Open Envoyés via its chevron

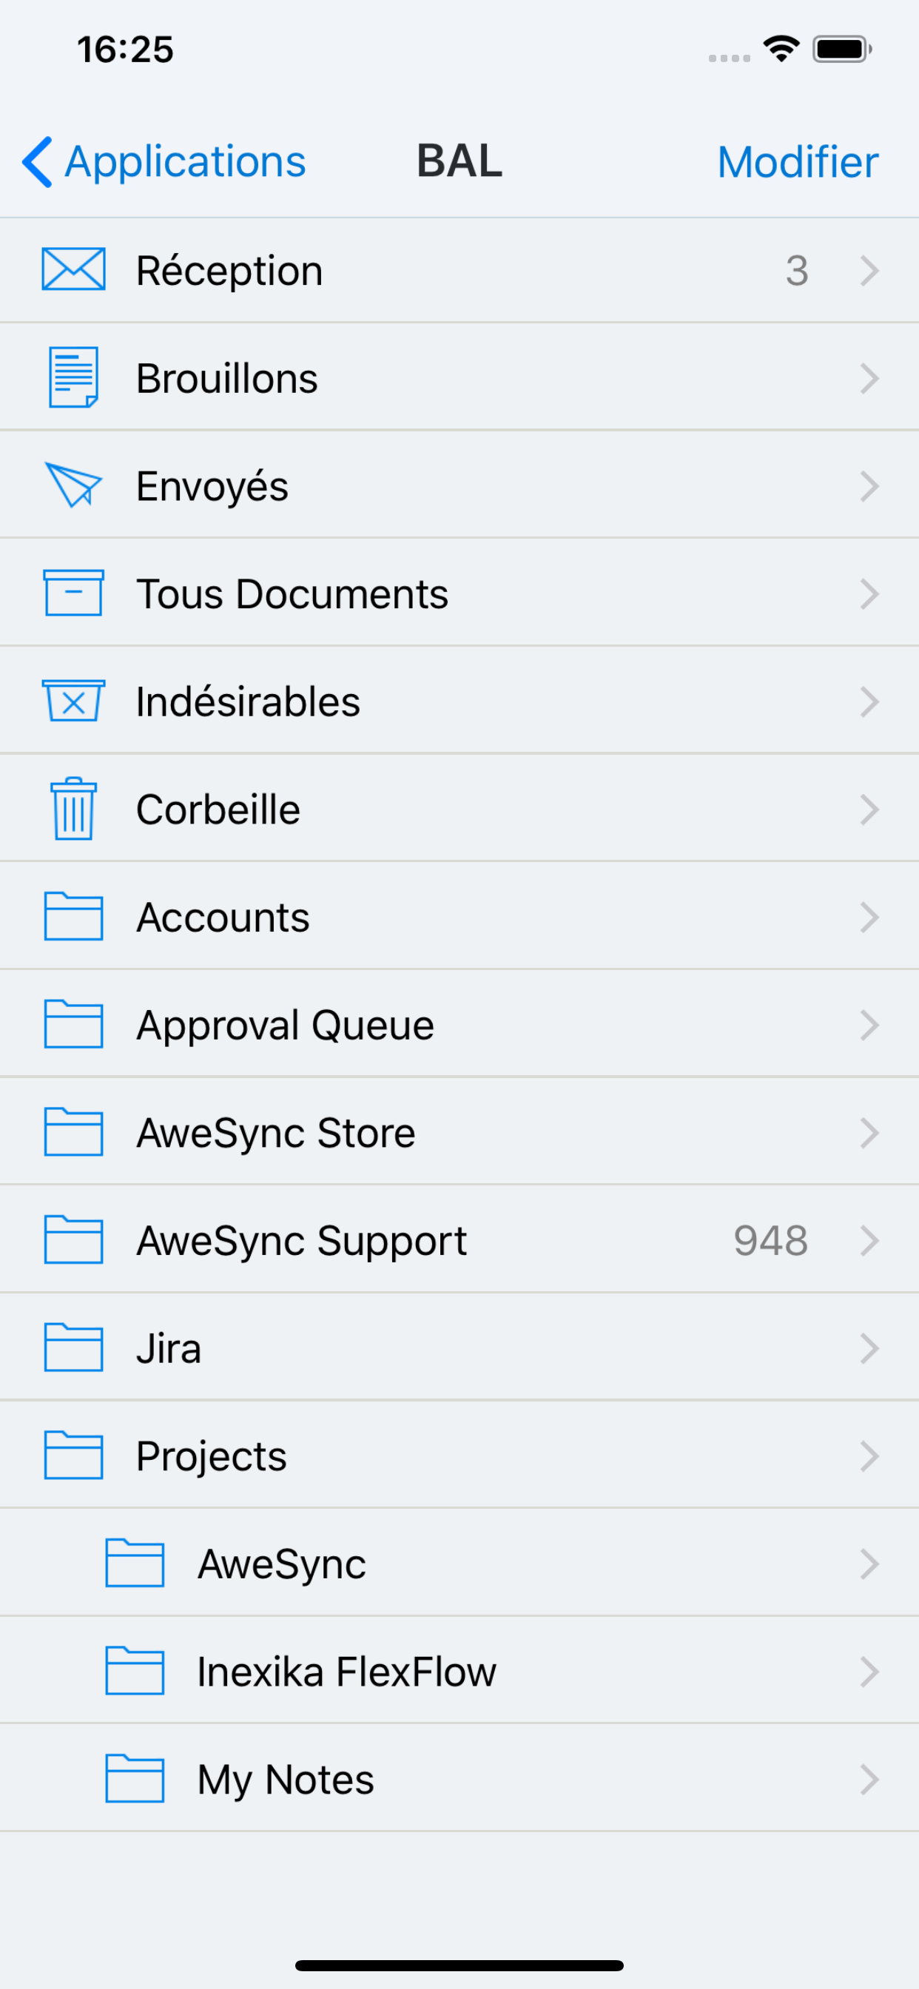click(x=869, y=485)
